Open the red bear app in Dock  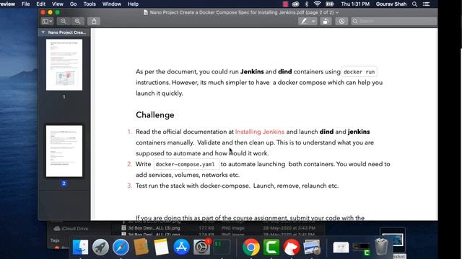pyautogui.click(x=292, y=247)
